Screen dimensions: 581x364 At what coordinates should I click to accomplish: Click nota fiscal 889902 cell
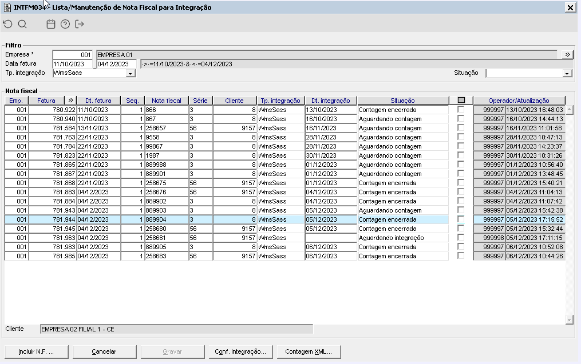pyautogui.click(x=167, y=201)
